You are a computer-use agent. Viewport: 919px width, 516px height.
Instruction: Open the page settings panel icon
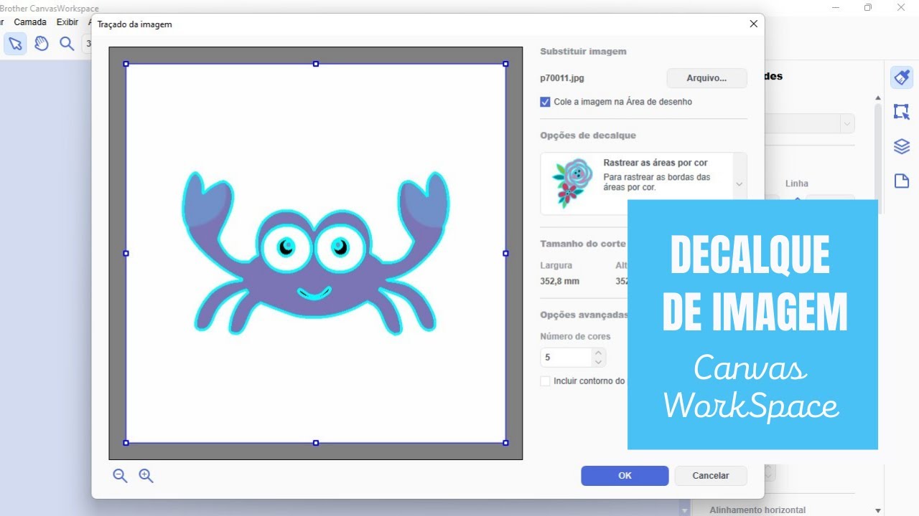click(x=902, y=181)
